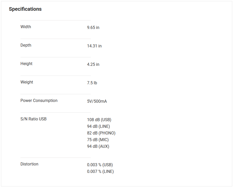This screenshot has height=188, width=233.
Task: Click the 0.007 % (LINE) distortion value
Action: coord(100,172)
